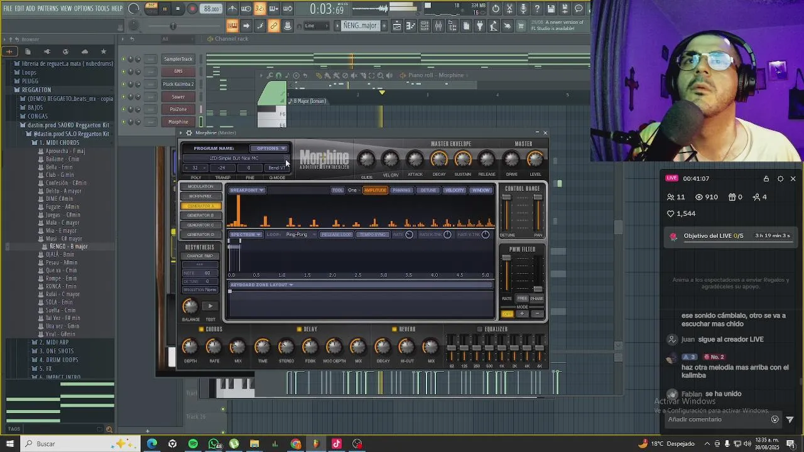The image size is (804, 452).
Task: Click the help question mark icon
Action: tap(537, 9)
